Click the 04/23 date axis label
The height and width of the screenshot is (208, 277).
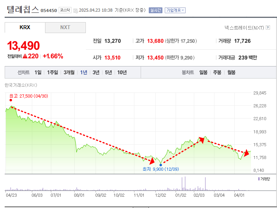click(11, 195)
